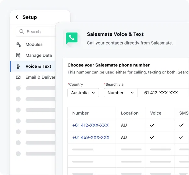Screen dimensions: 189x175
Task: Click AU location in +61 459 row
Action: click(124, 137)
